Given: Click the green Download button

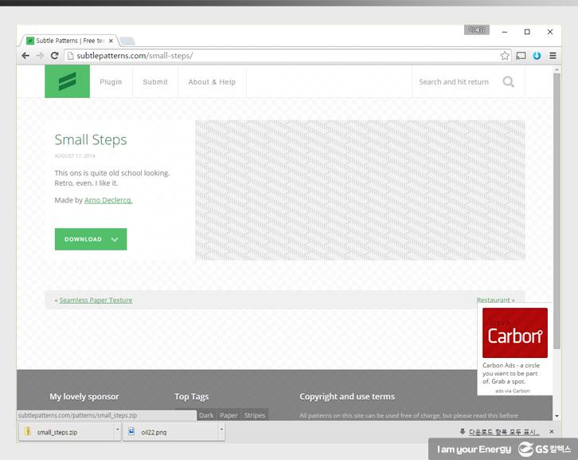Looking at the screenshot, I should coord(90,239).
